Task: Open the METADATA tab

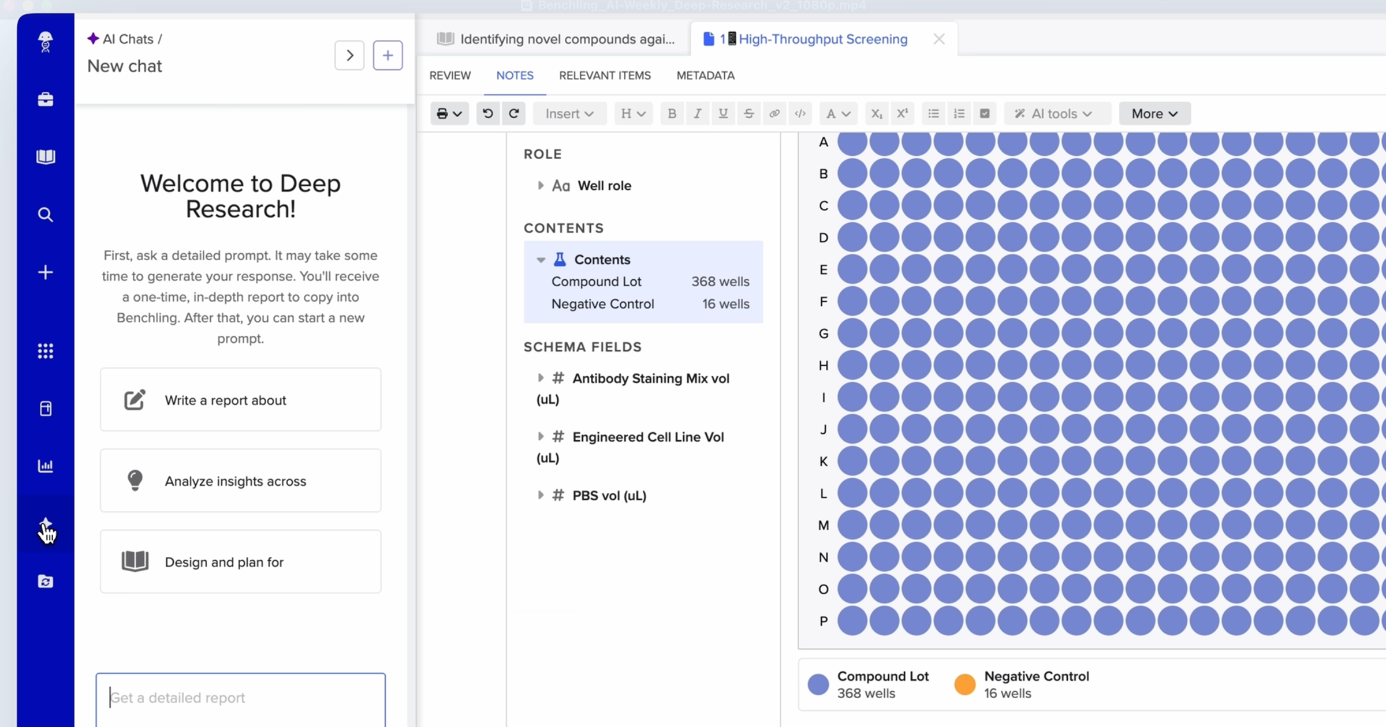Action: coord(705,76)
